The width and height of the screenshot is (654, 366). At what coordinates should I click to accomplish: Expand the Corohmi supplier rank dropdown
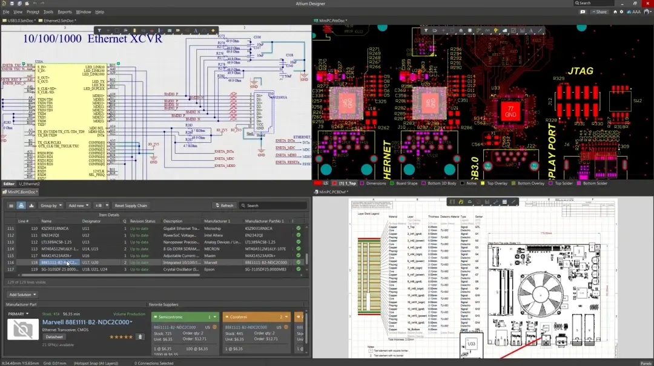[x=286, y=317]
